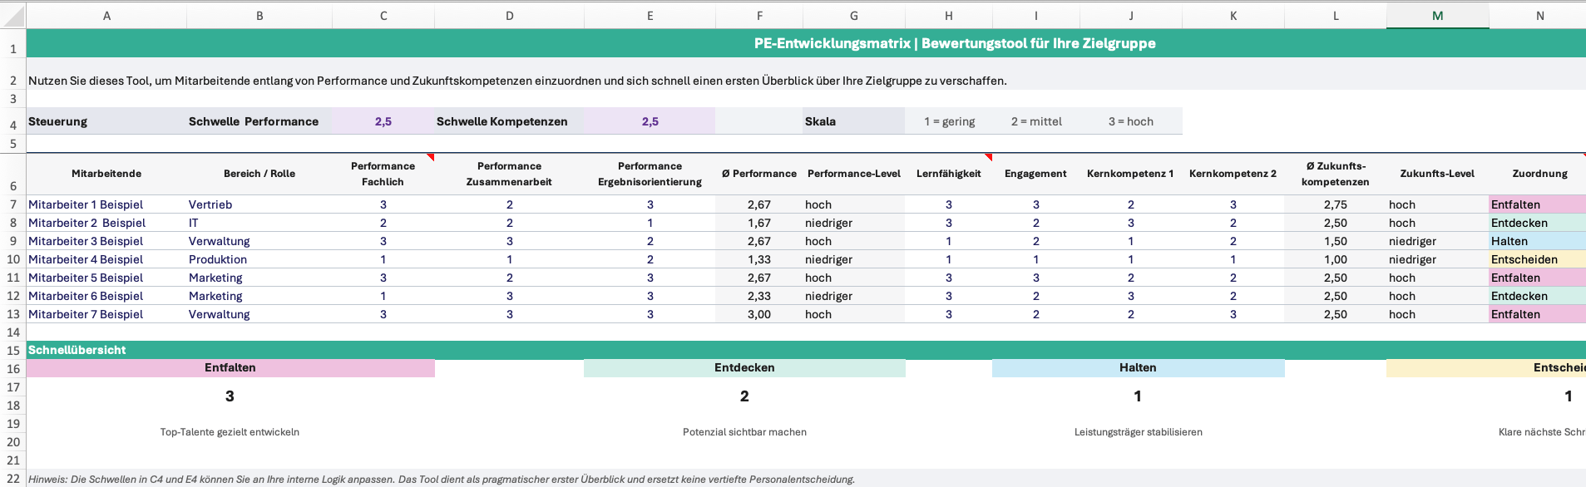Select Mitarbeiter 1 Beispiel cell

coord(106,204)
